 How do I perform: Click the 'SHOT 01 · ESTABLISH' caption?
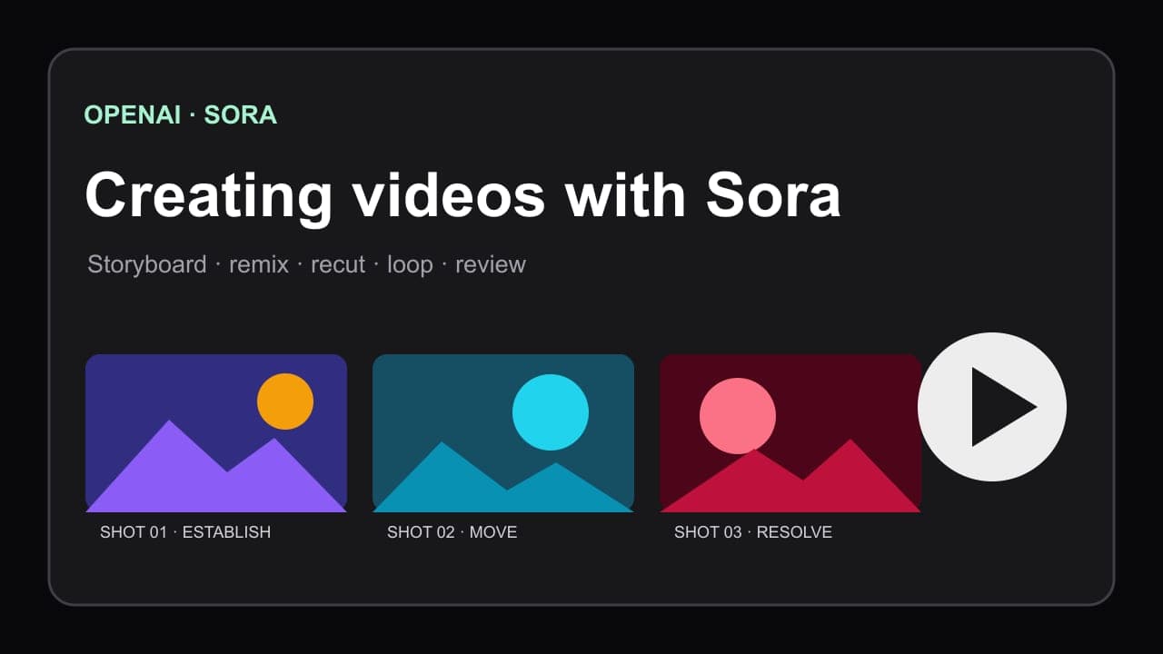click(x=185, y=532)
